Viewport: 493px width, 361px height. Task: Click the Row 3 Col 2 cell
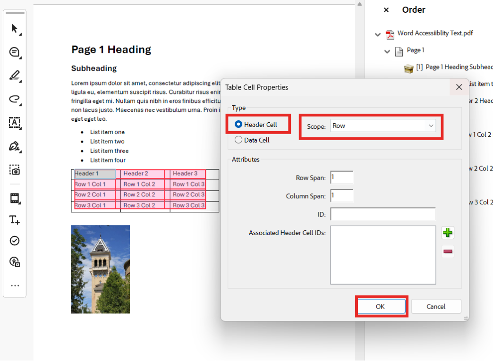143,205
